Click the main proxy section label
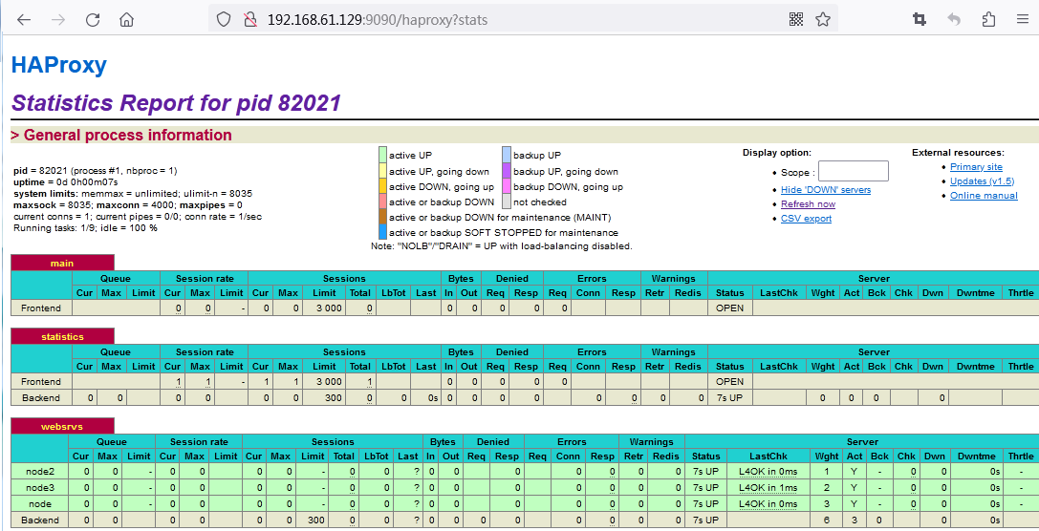Image resolution: width=1039 pixels, height=531 pixels. click(x=62, y=263)
